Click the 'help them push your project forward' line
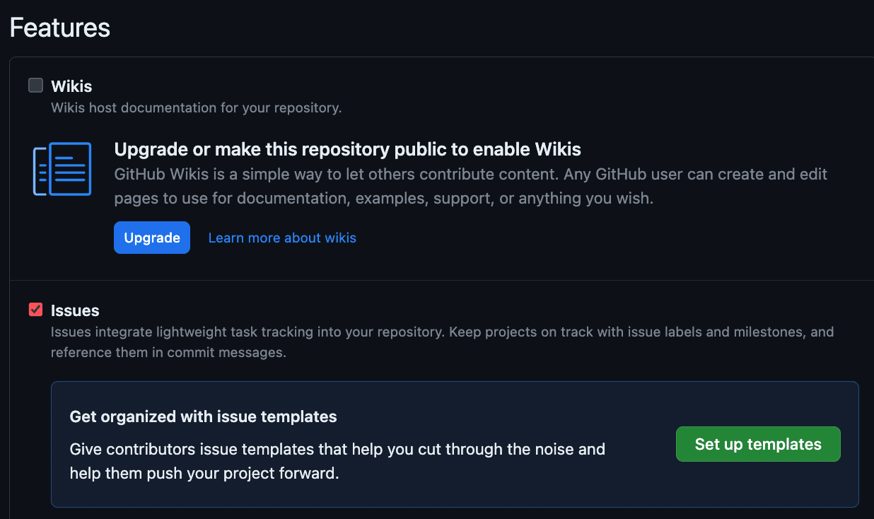 click(204, 473)
